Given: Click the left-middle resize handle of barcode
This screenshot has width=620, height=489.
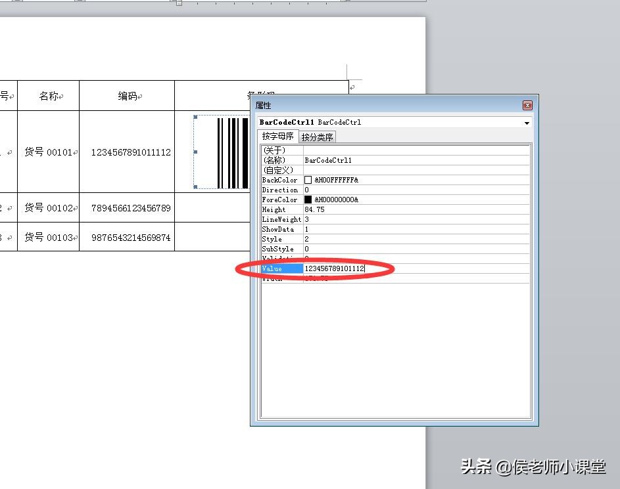Looking at the screenshot, I should pos(195,152).
